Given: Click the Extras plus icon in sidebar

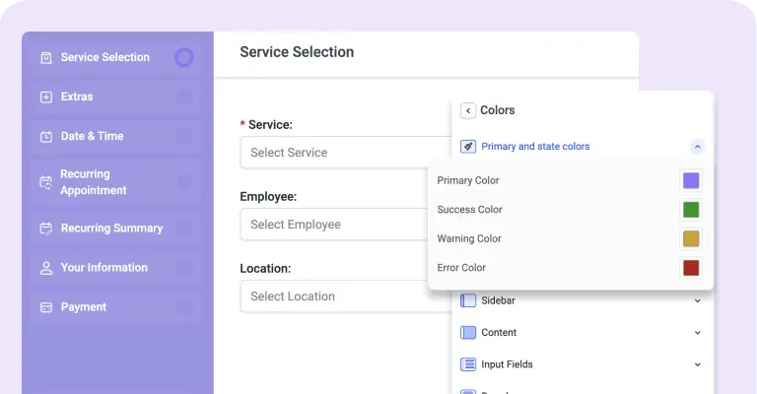Looking at the screenshot, I should [46, 97].
